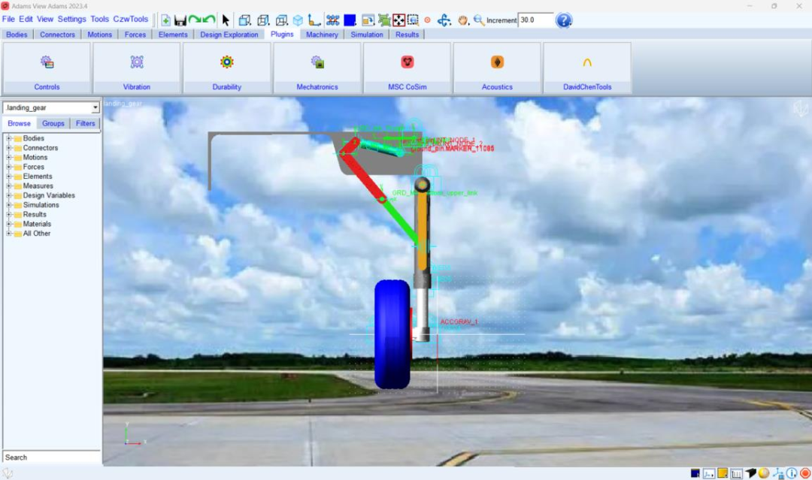Open the Groups tab in browser
Screen dimensions: 812x480
[x=53, y=123]
